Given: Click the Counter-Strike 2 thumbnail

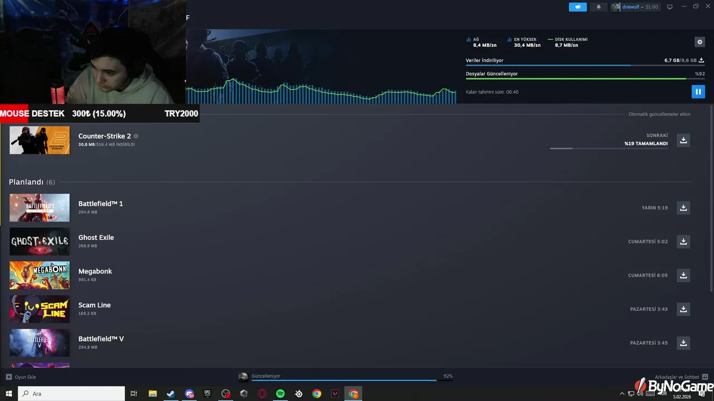Looking at the screenshot, I should click(40, 140).
